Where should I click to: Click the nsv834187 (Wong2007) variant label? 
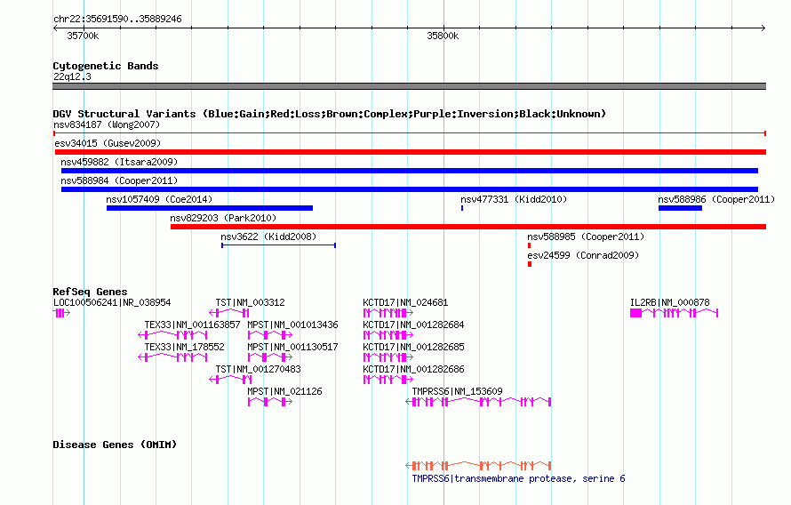pos(107,124)
